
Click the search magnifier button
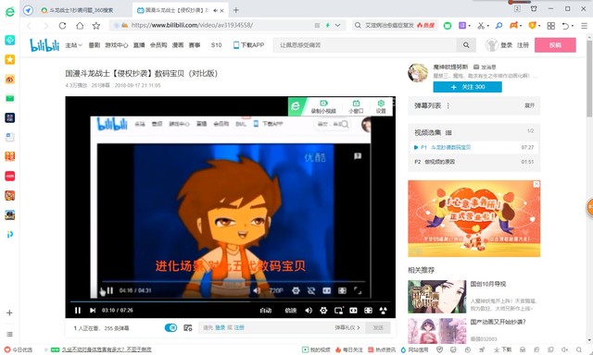466,45
